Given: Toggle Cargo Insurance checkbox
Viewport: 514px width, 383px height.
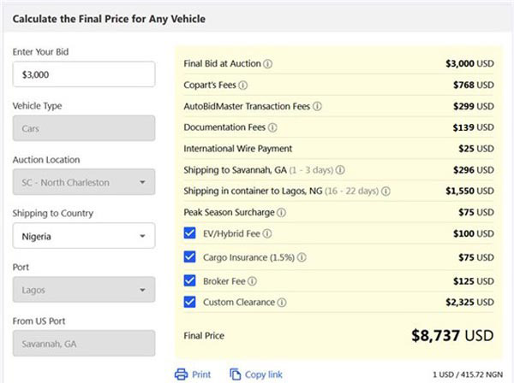Looking at the screenshot, I should pos(190,256).
